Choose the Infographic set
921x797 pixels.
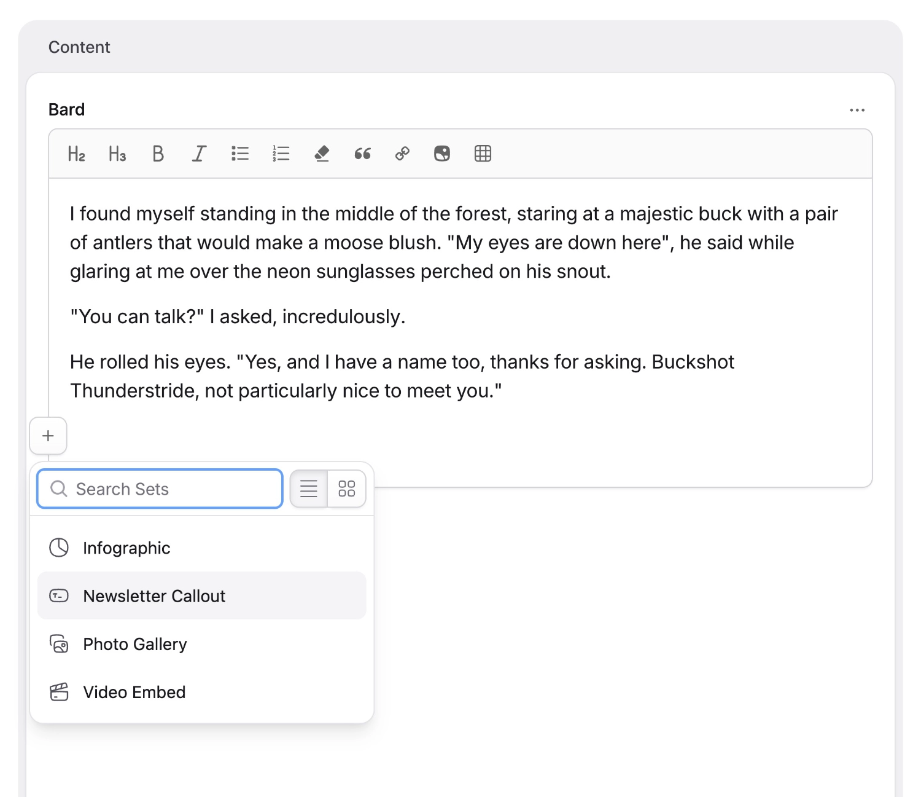tap(126, 548)
